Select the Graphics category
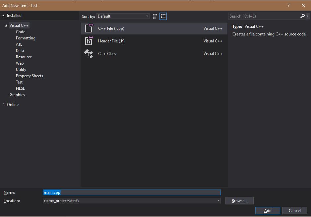The image size is (311, 217). tap(17, 95)
